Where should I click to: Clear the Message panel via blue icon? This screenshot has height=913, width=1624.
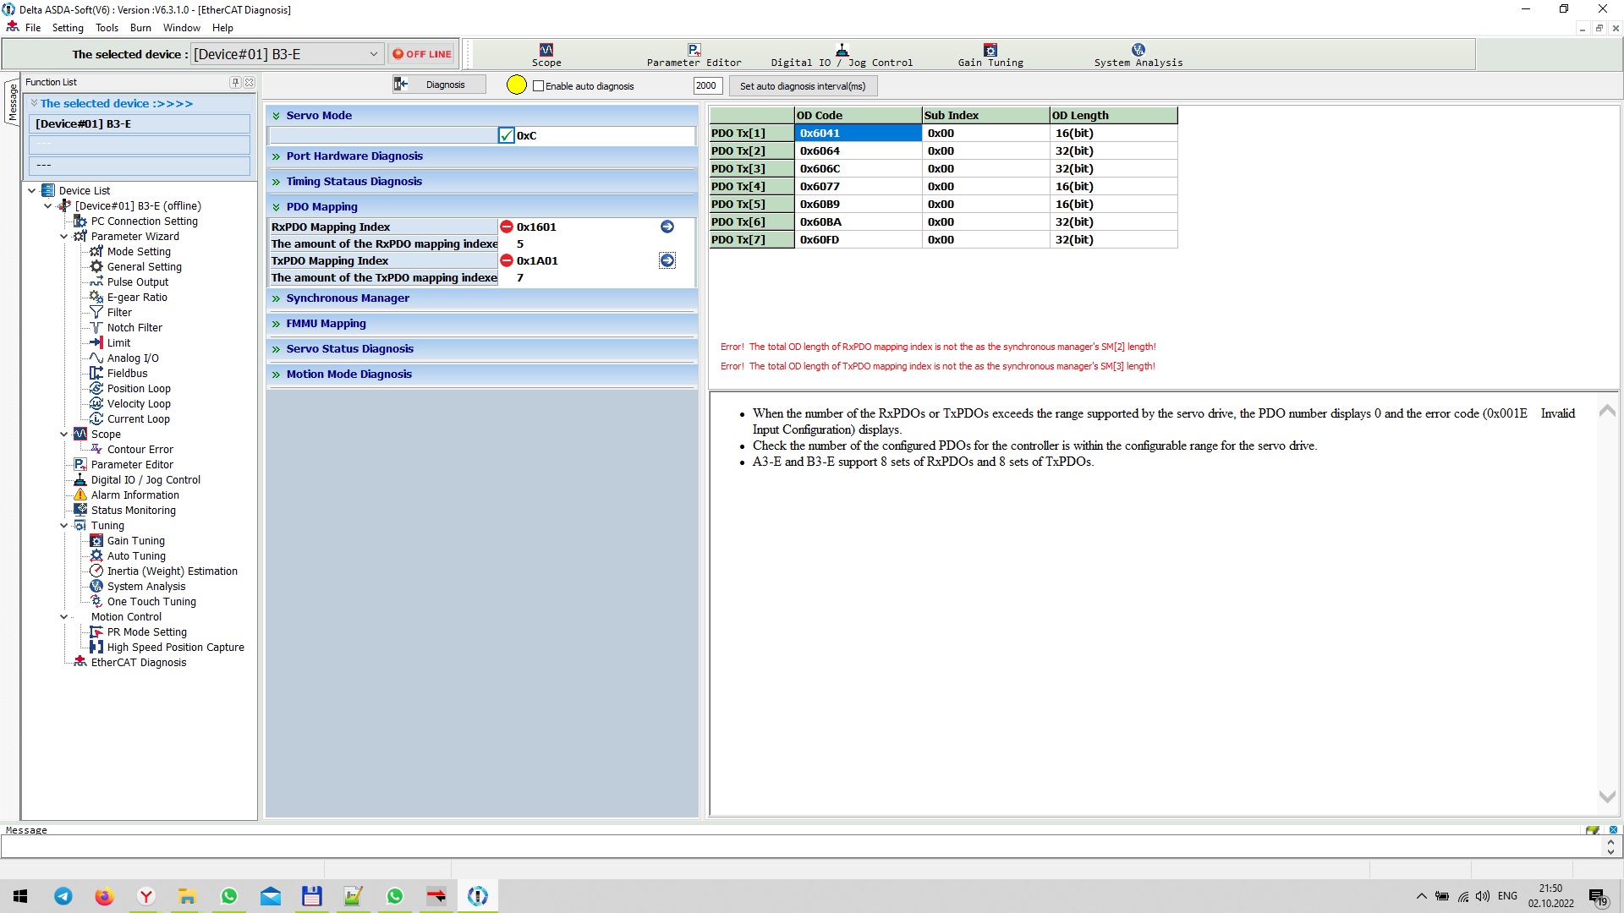click(x=1613, y=830)
